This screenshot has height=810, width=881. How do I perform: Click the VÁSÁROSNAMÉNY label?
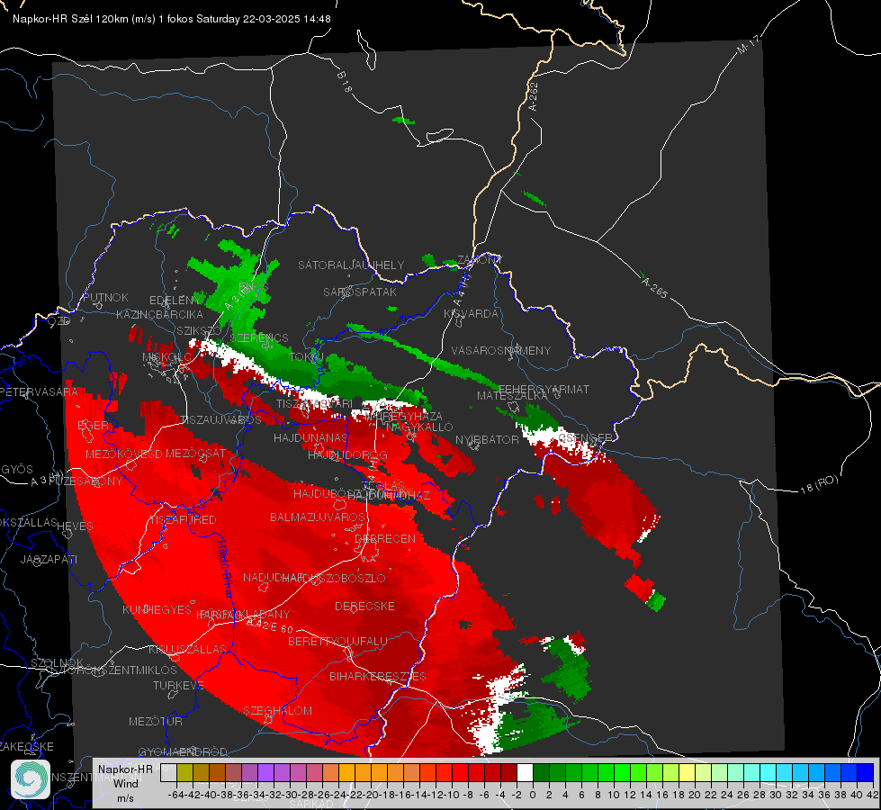(x=501, y=351)
